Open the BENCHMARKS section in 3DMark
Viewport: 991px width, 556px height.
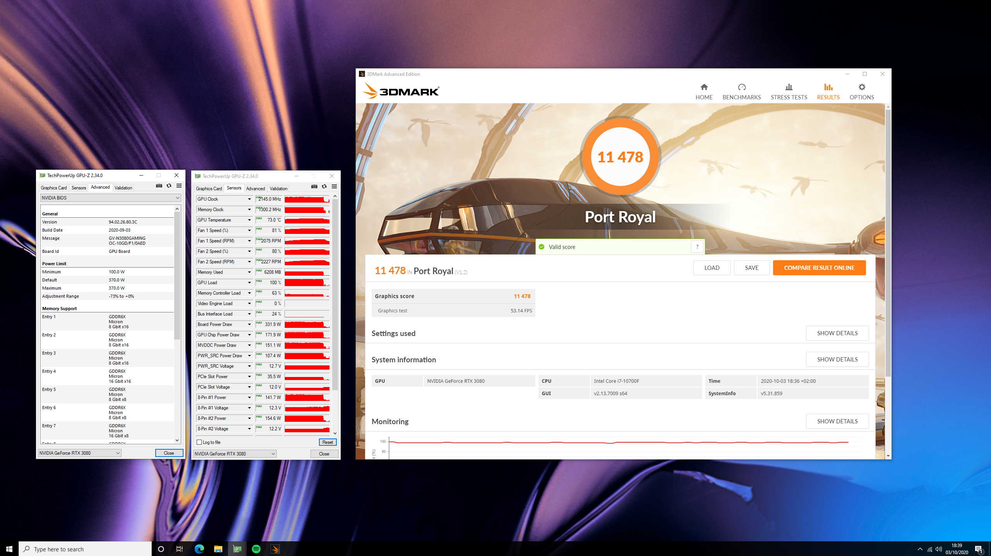tap(741, 92)
